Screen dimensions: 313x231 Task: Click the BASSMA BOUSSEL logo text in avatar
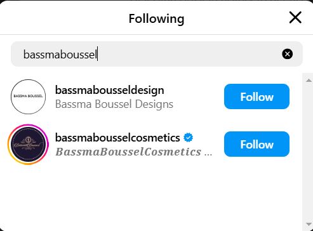(28, 96)
